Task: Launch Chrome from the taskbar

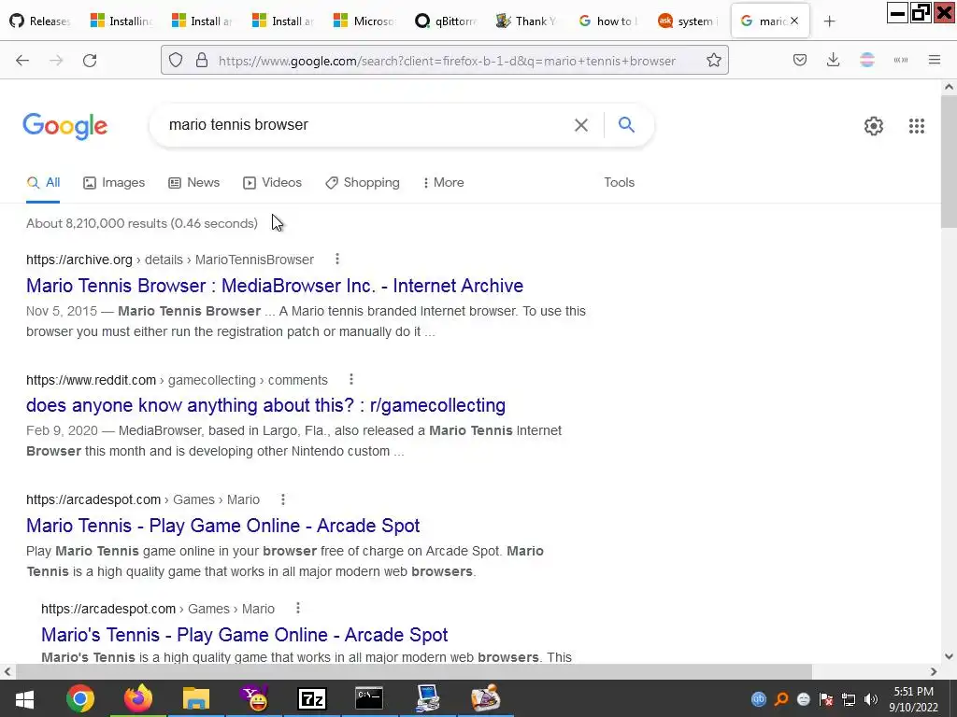Action: click(x=80, y=698)
